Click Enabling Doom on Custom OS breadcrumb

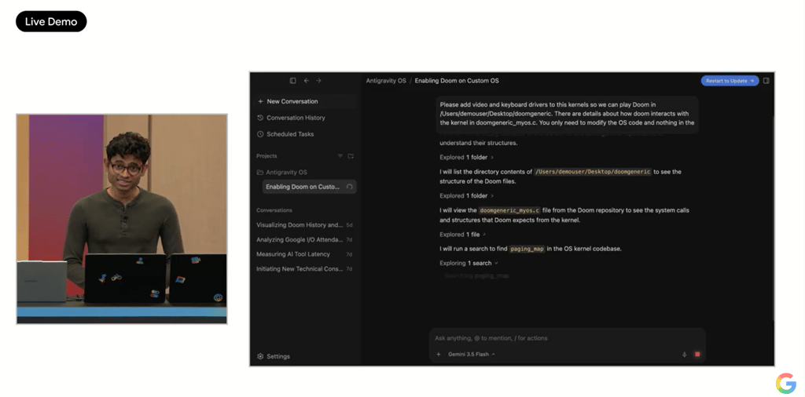[x=457, y=81]
